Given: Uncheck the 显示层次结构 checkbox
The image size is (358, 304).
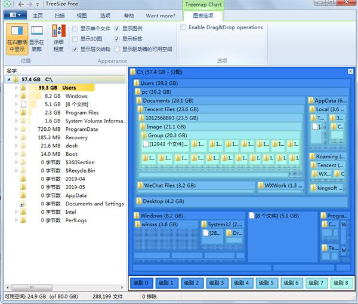Looking at the screenshot, I should click(75, 49).
